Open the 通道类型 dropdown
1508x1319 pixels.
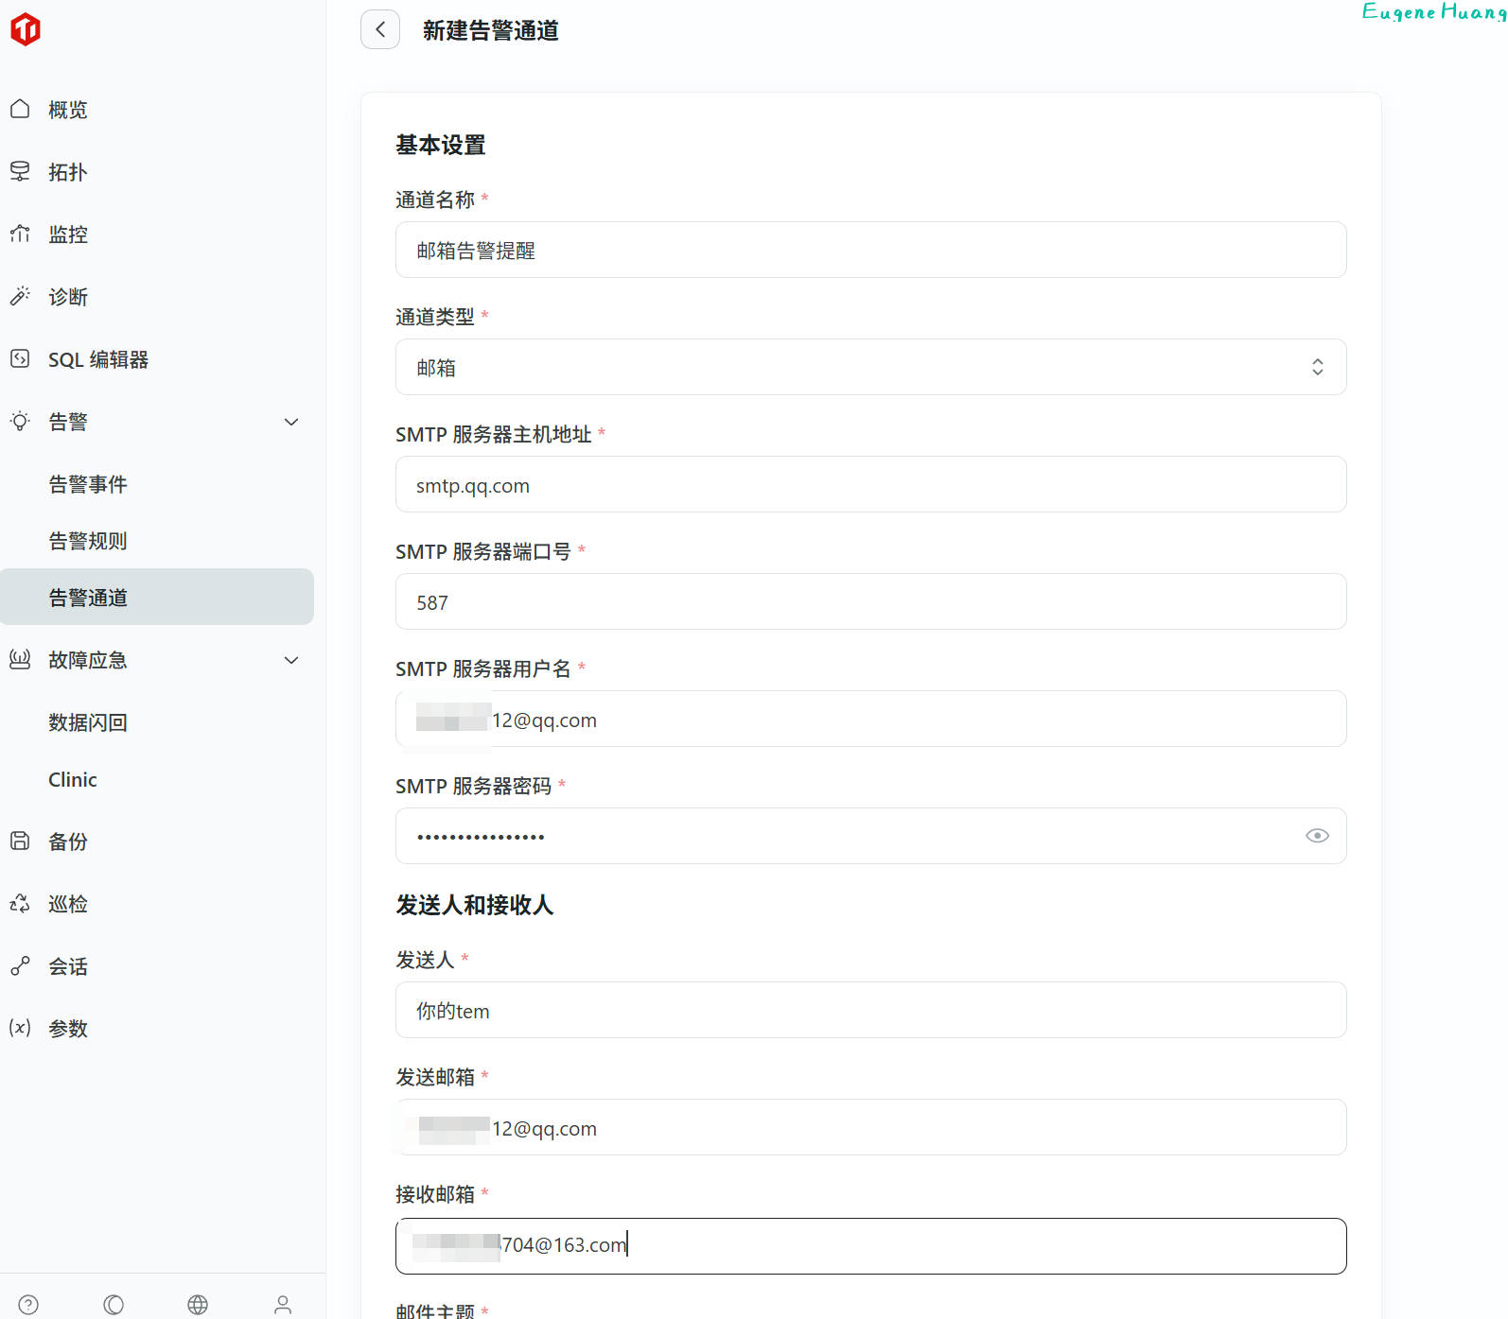870,367
